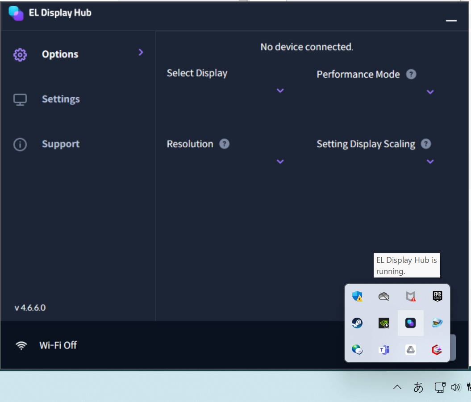View Setting Display Scaling help icon
This screenshot has width=471, height=402.
click(x=426, y=144)
